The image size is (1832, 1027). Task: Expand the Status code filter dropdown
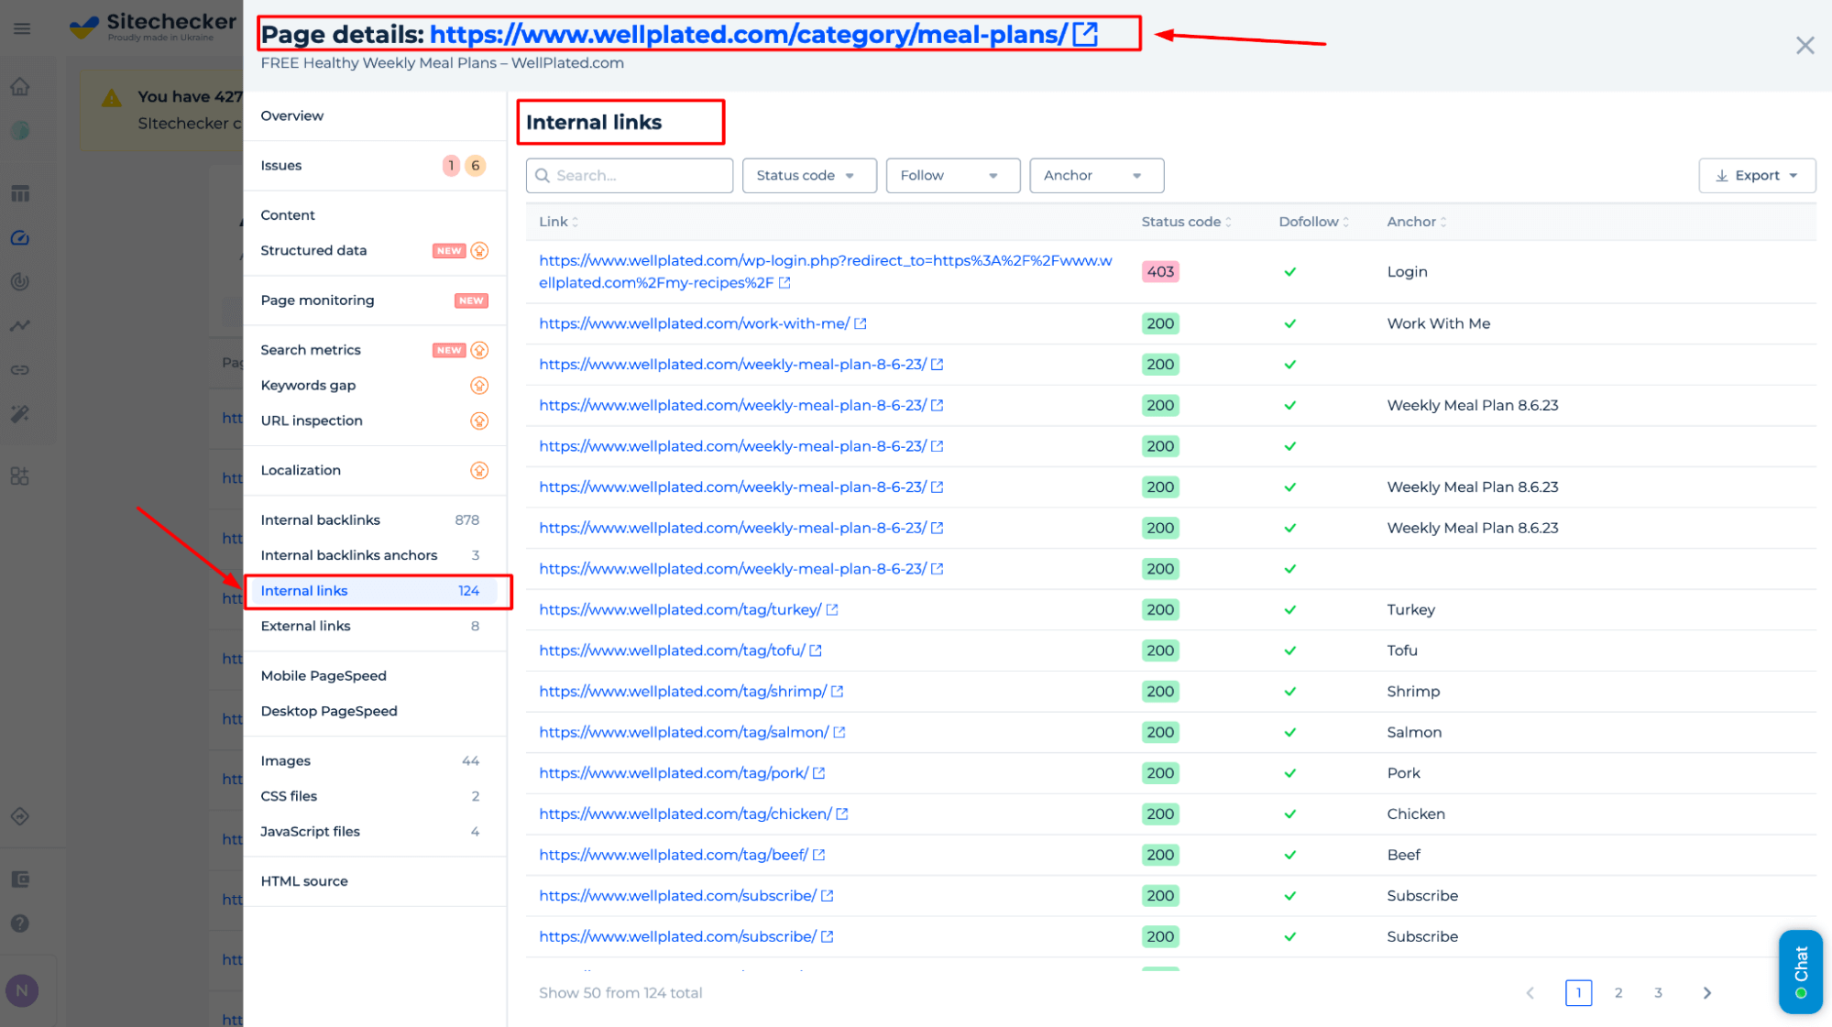pos(809,176)
